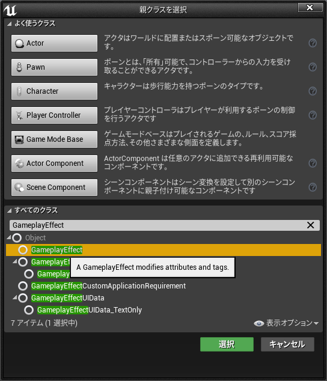
Task: Open help icon for Player Controller
Action: 313,115
